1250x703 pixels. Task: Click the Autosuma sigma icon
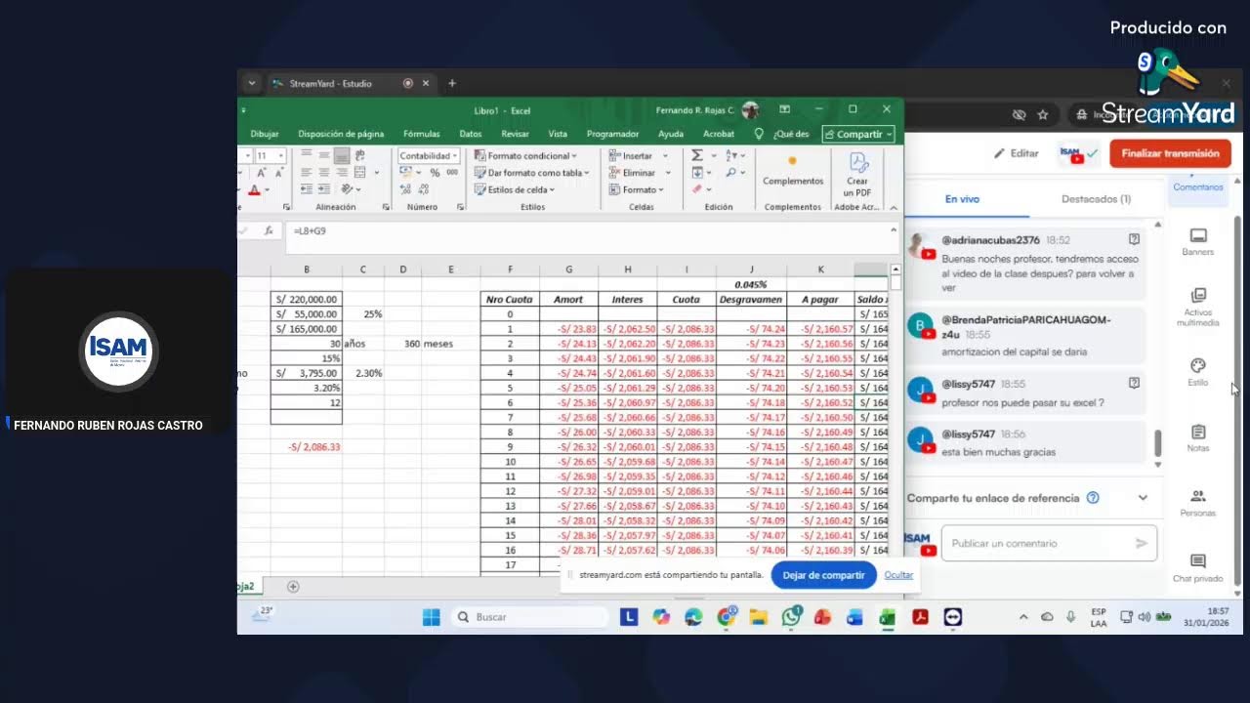click(x=696, y=155)
